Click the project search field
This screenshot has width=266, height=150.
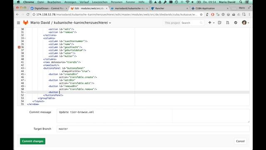184,23
